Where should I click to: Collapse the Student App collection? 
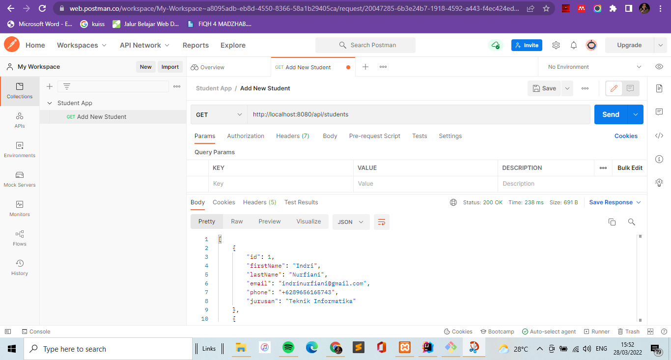(x=49, y=103)
